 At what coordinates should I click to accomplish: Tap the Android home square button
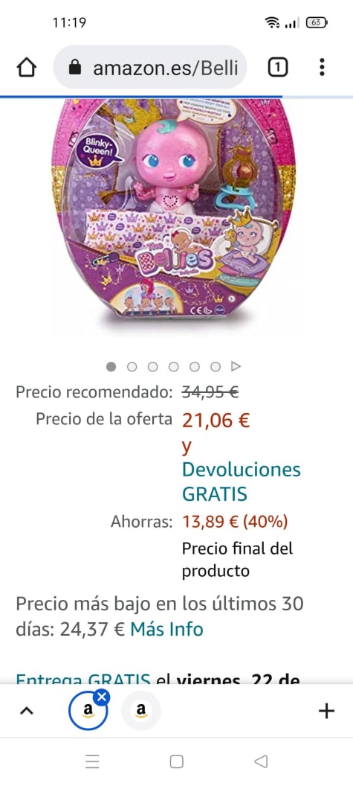click(176, 762)
